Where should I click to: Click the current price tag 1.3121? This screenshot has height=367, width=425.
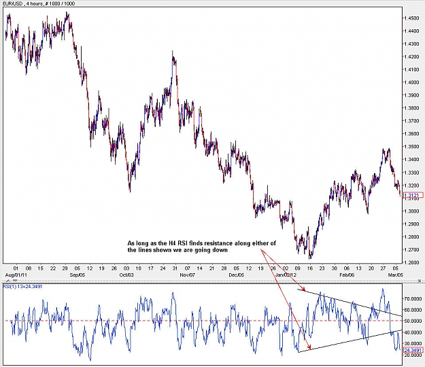(413, 195)
